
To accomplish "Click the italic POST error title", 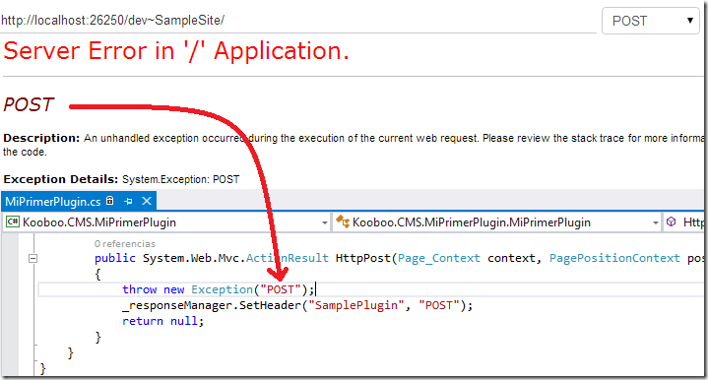I will pos(29,104).
